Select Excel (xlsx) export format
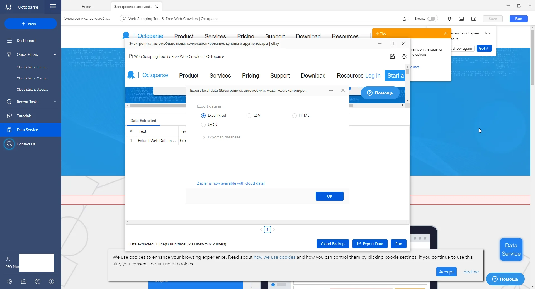Screen dimensions: 535x289 203,115
